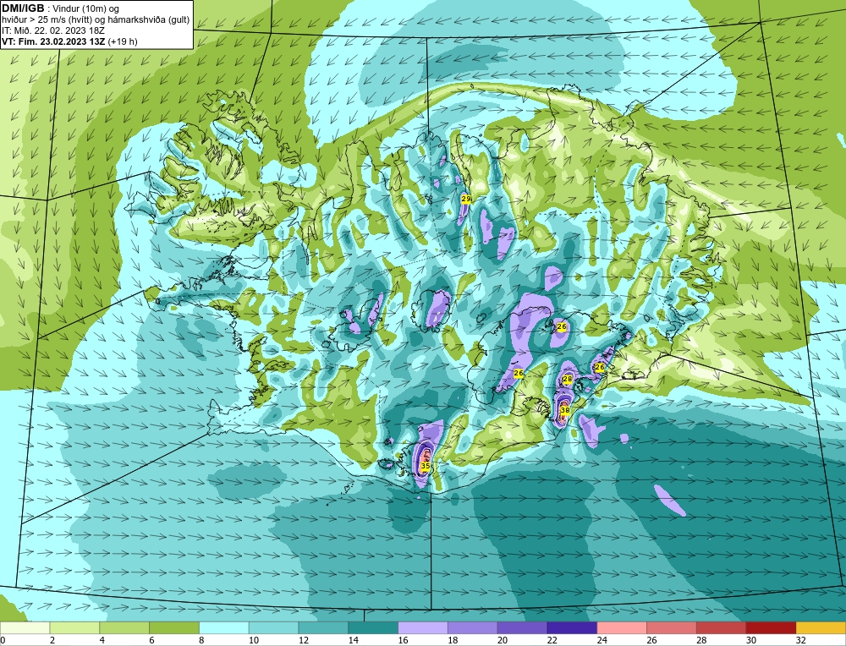Screen dimensions: 846x646
Task: Click the yellow gust label 28 on the map
Action: (x=567, y=379)
